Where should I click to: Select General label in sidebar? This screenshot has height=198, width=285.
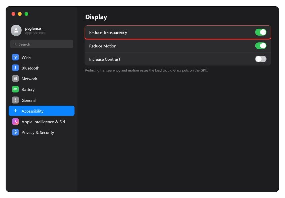coord(29,100)
